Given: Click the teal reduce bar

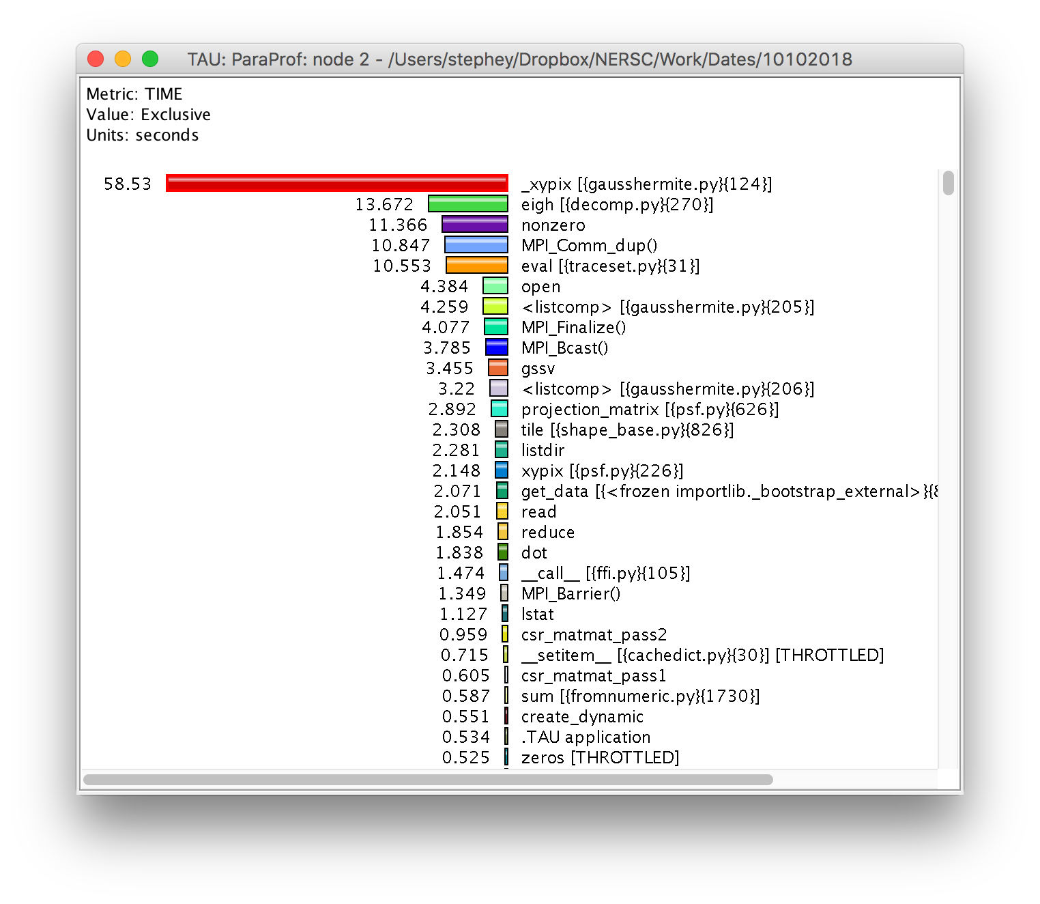Looking at the screenshot, I should click(x=503, y=531).
